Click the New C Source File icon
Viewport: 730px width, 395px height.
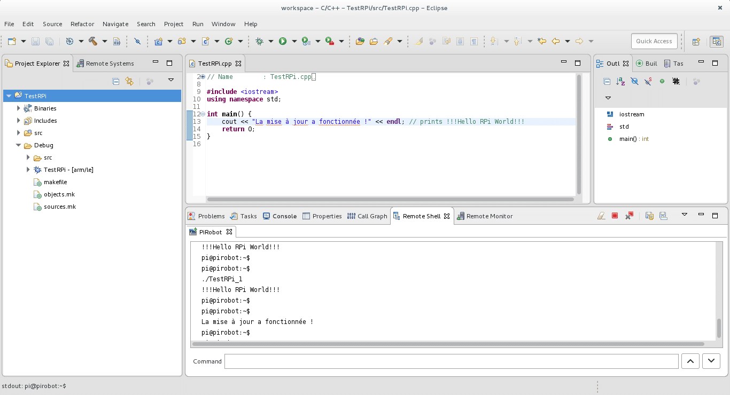[205, 41]
